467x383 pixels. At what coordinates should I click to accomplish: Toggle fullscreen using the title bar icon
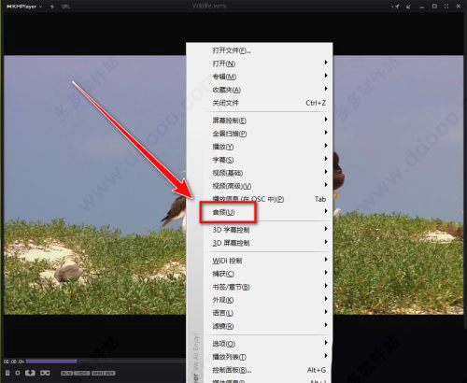pos(446,7)
